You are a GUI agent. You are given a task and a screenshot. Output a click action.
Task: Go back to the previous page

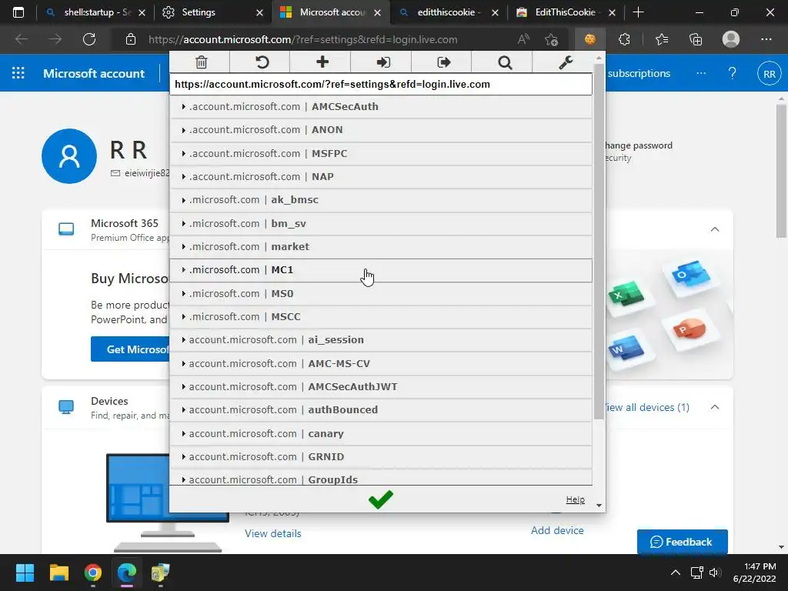(21, 39)
